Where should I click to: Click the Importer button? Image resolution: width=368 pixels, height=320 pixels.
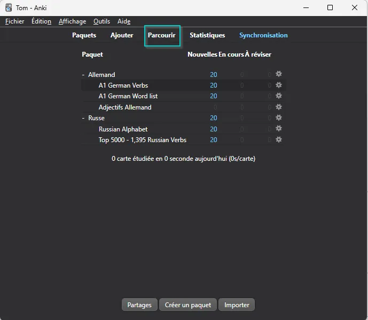237,305
